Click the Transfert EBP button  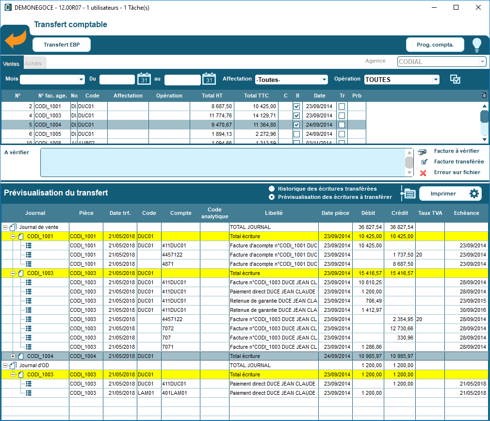pos(62,45)
